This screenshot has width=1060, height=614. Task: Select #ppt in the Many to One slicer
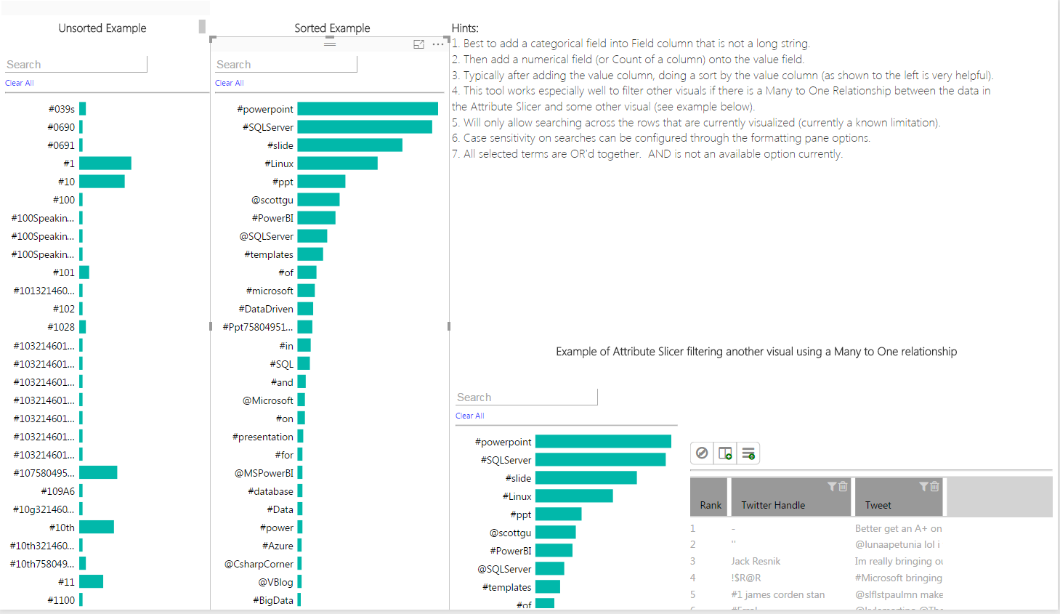coord(521,514)
